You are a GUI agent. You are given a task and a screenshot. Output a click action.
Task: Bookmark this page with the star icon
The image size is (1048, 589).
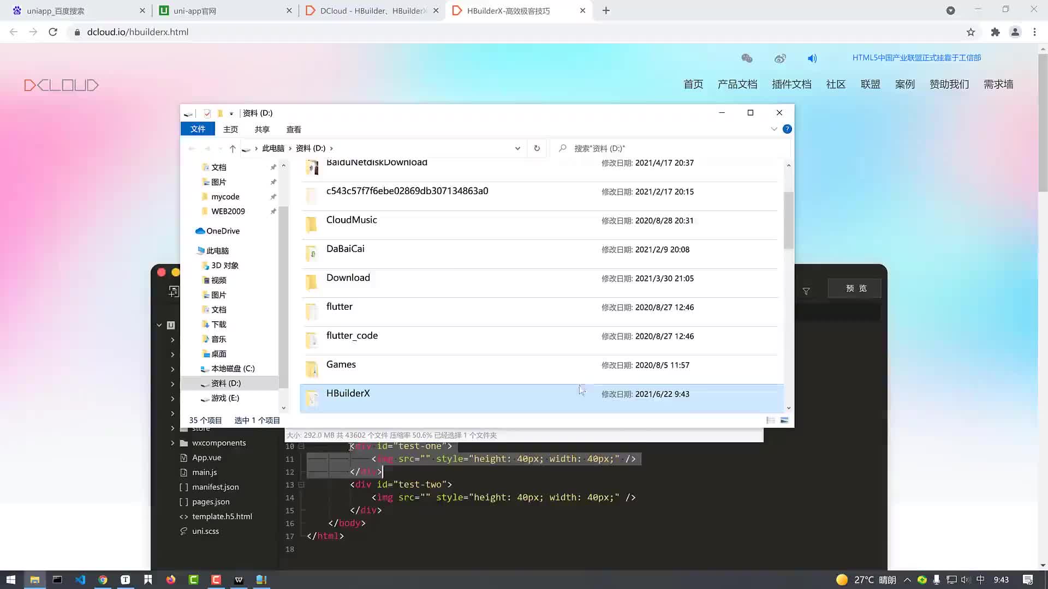970,32
